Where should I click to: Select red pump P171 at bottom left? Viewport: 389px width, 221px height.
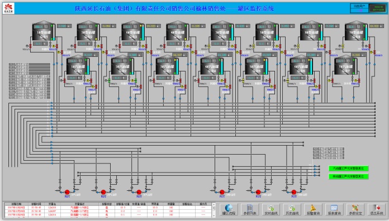(67, 192)
